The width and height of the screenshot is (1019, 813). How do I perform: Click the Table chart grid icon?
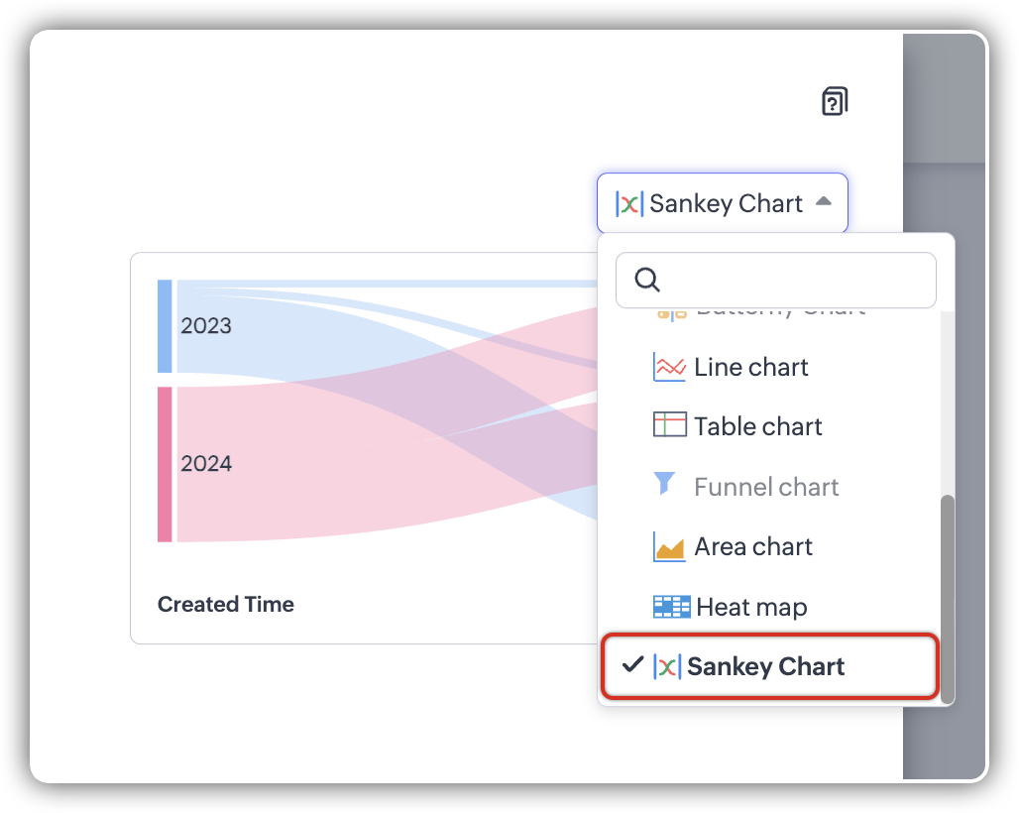(x=669, y=426)
